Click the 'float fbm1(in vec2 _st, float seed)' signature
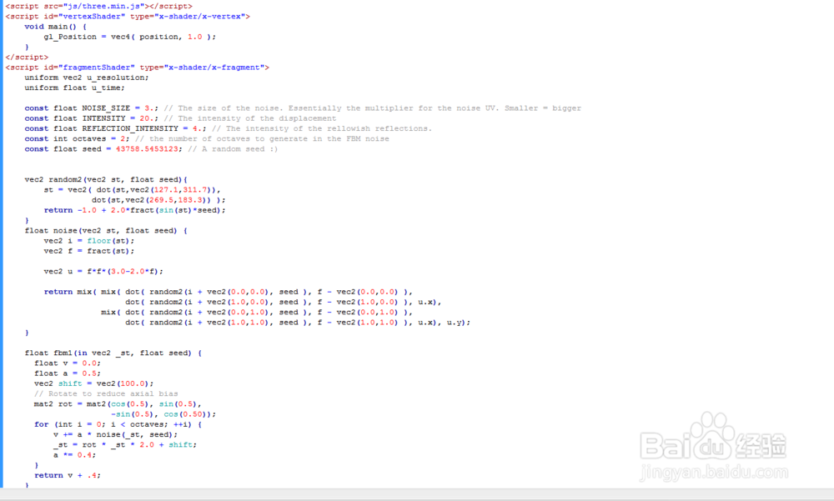This screenshot has height=501, width=834. 113,353
